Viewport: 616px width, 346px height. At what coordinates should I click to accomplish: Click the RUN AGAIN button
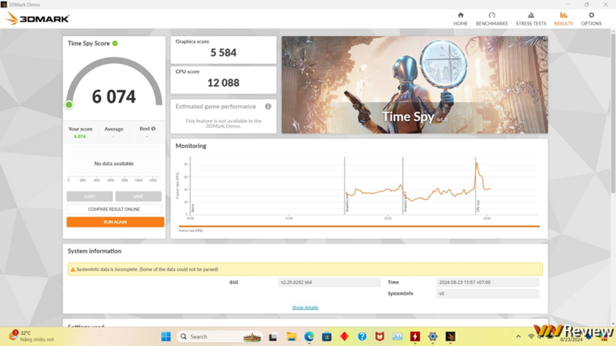[x=115, y=222]
